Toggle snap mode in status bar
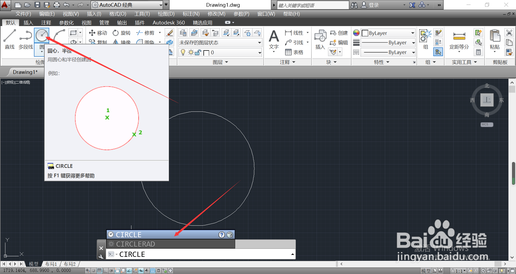The height and width of the screenshot is (274, 516). click(x=94, y=271)
